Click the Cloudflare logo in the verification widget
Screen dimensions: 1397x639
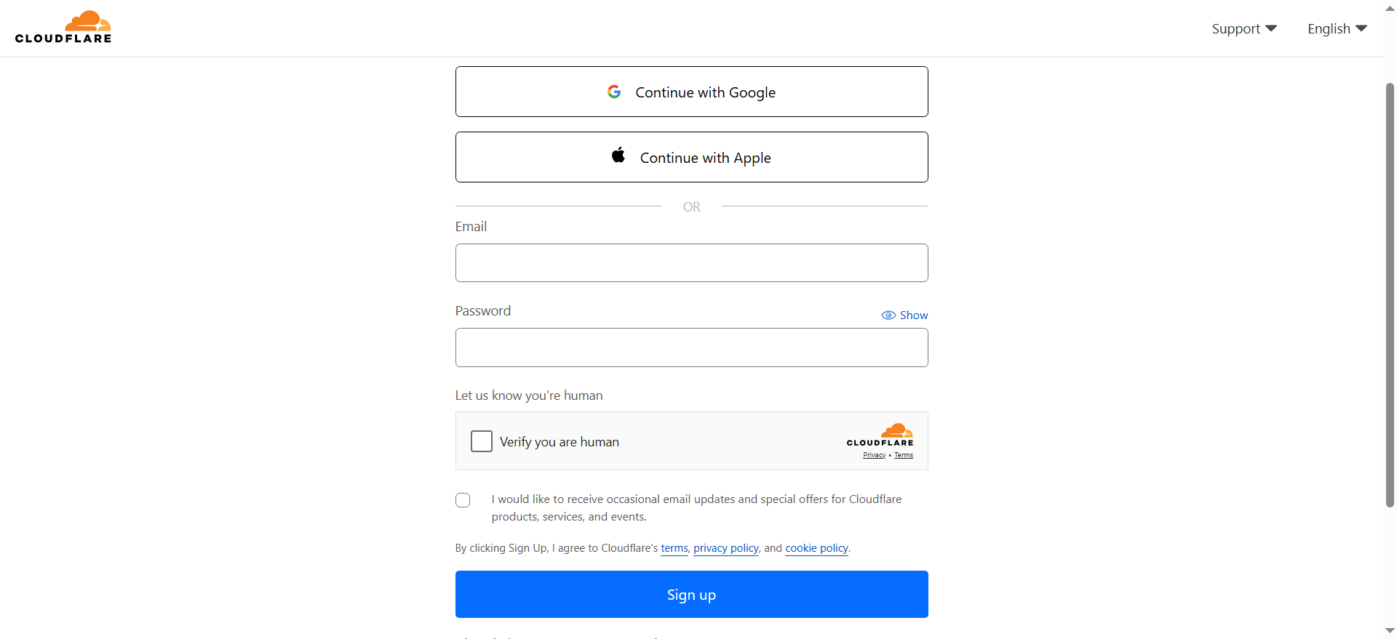tap(880, 435)
